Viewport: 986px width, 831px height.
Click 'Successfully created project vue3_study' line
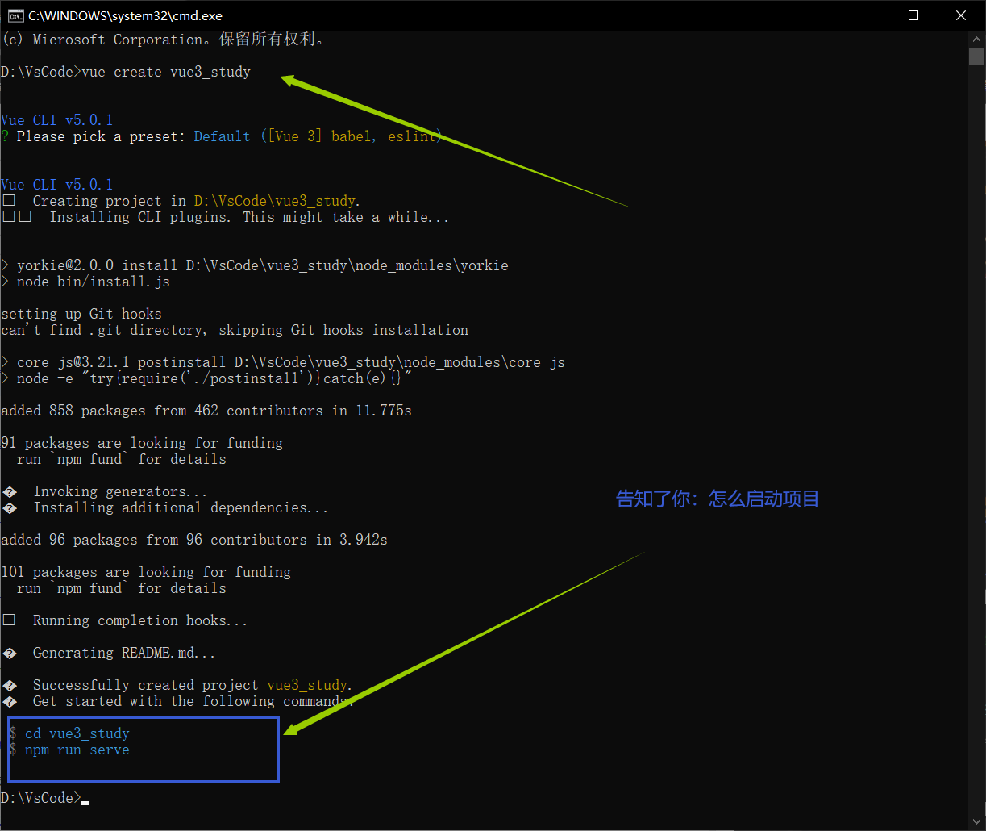(177, 685)
